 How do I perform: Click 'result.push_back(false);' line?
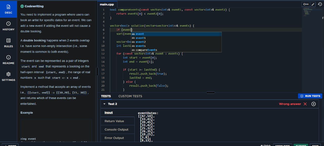pos(149,86)
